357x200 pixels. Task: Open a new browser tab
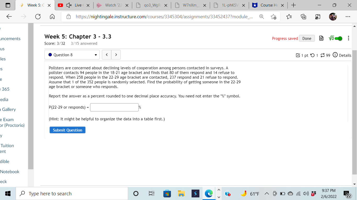294,5
